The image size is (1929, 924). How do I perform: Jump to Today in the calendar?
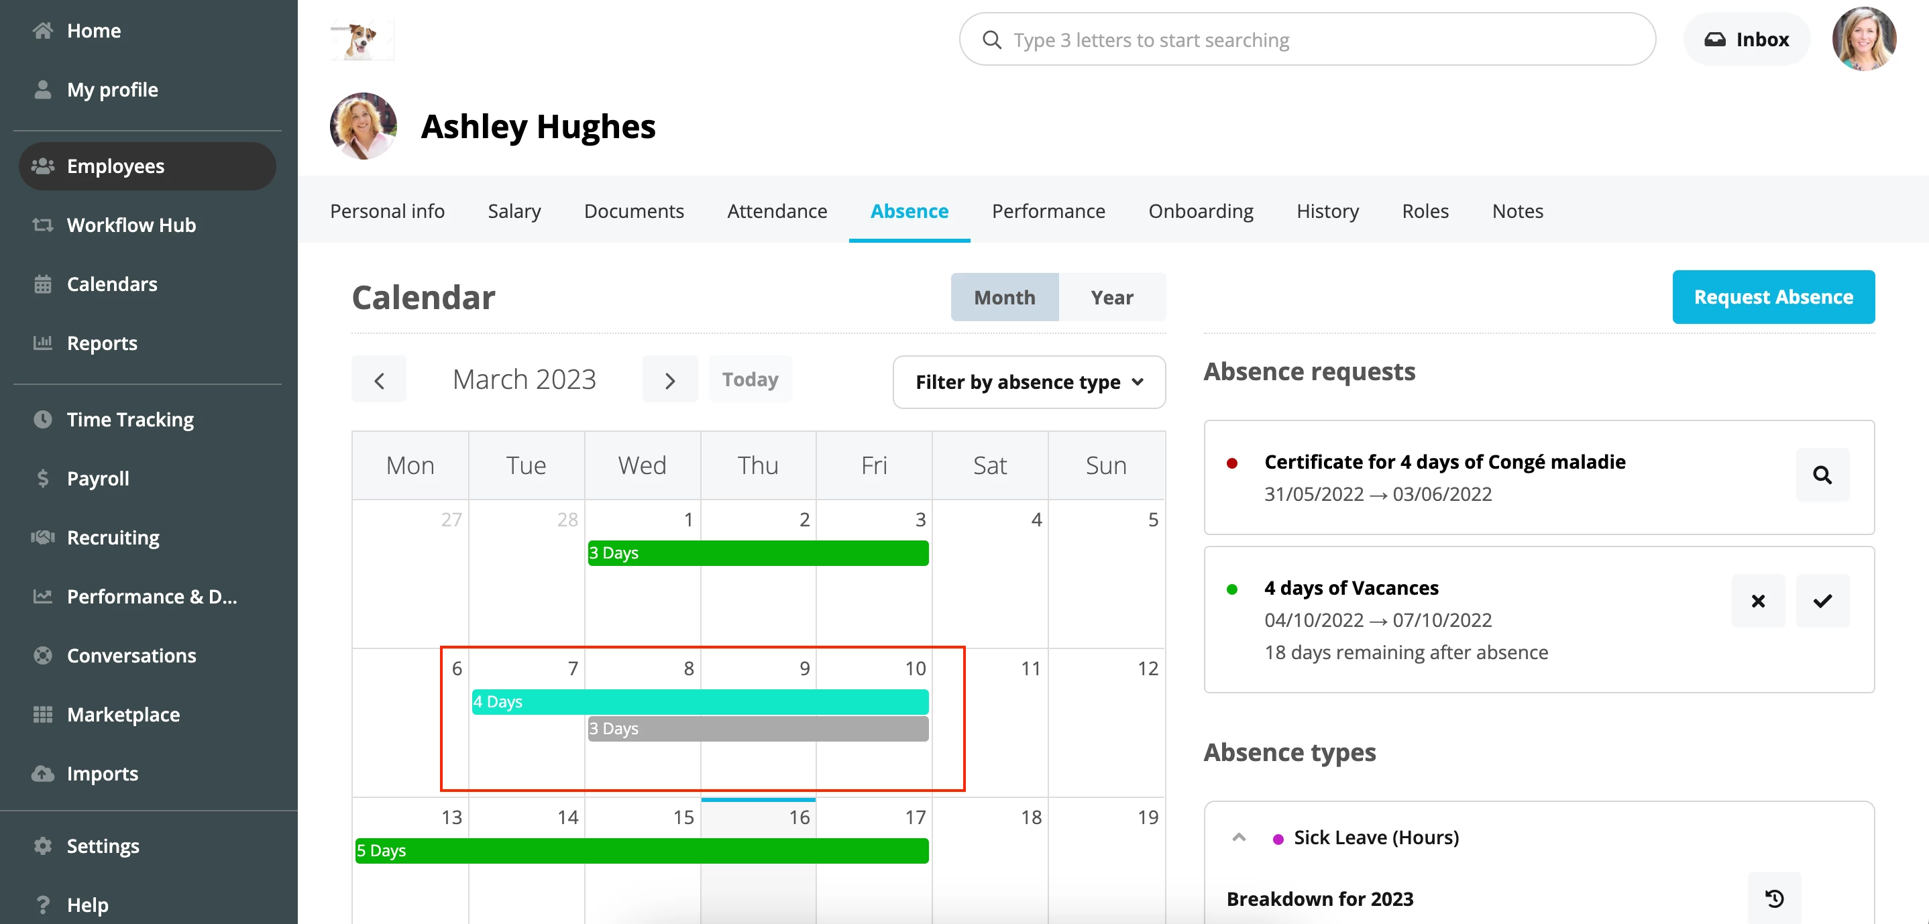[750, 380]
